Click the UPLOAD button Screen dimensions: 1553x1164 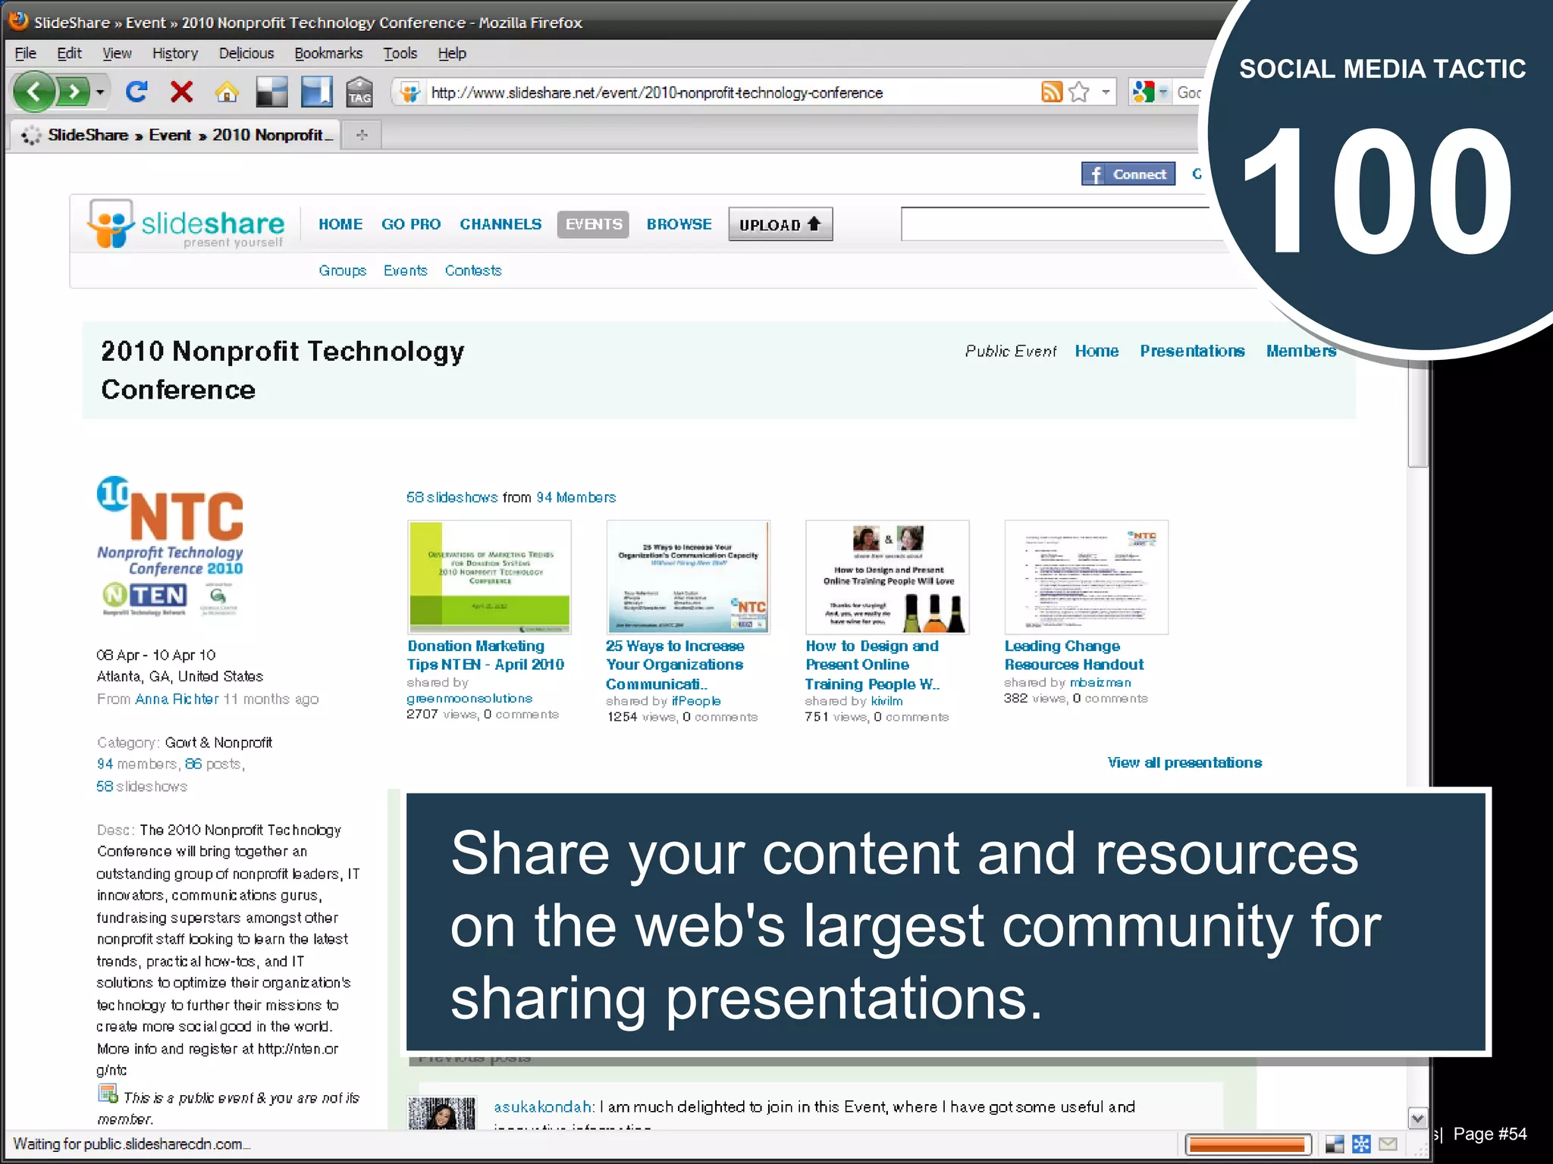[x=780, y=224]
